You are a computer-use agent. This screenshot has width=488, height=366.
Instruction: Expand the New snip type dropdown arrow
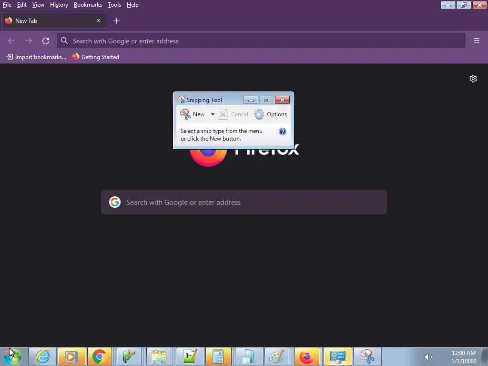213,114
